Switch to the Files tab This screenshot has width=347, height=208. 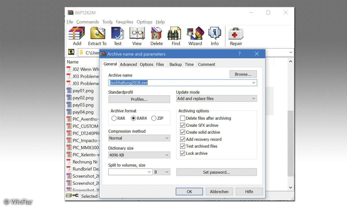[x=160, y=64]
